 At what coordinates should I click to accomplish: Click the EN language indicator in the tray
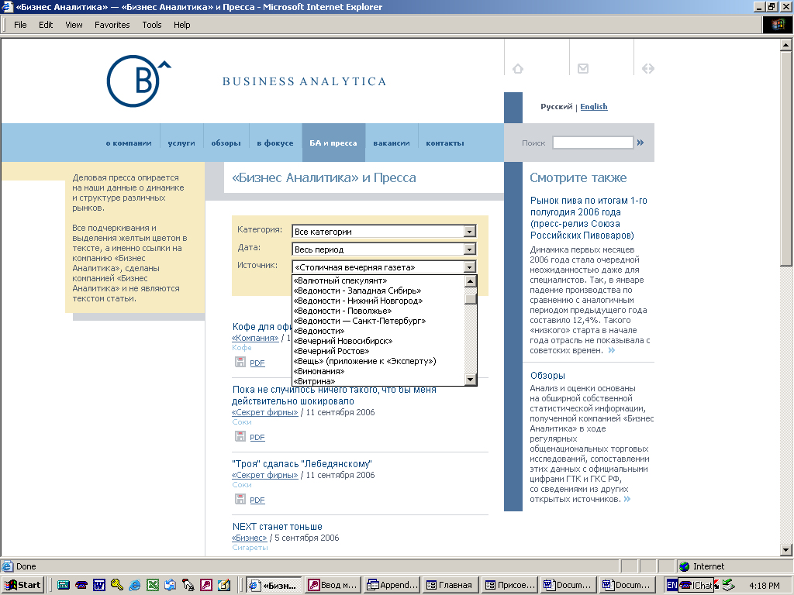pyautogui.click(x=672, y=585)
